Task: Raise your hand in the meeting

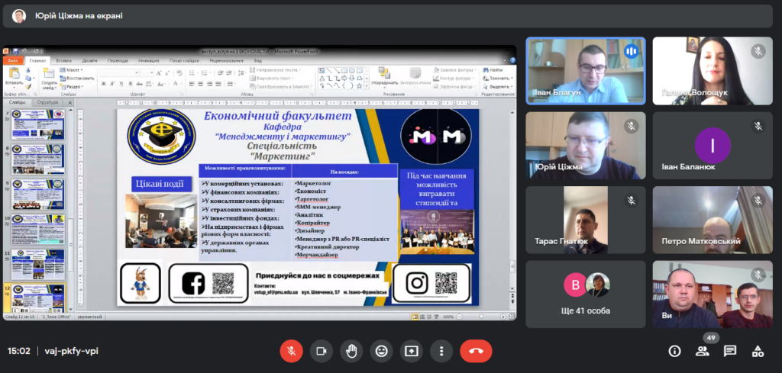Action: [x=351, y=351]
